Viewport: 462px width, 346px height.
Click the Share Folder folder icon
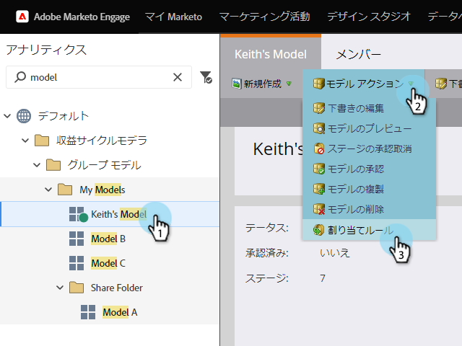(x=77, y=288)
